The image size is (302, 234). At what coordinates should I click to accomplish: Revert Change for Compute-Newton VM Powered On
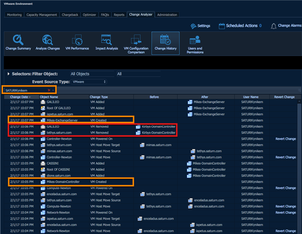click(x=285, y=188)
